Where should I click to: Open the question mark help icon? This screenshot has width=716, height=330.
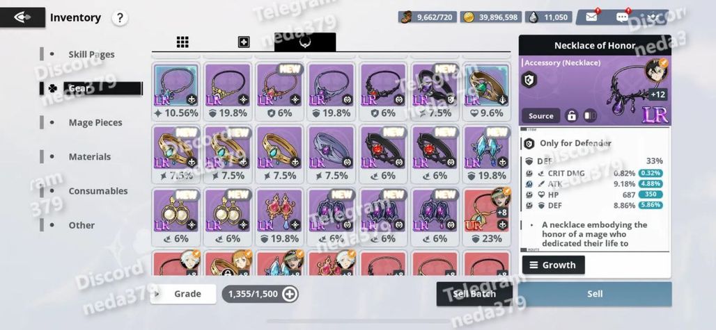tap(120, 18)
